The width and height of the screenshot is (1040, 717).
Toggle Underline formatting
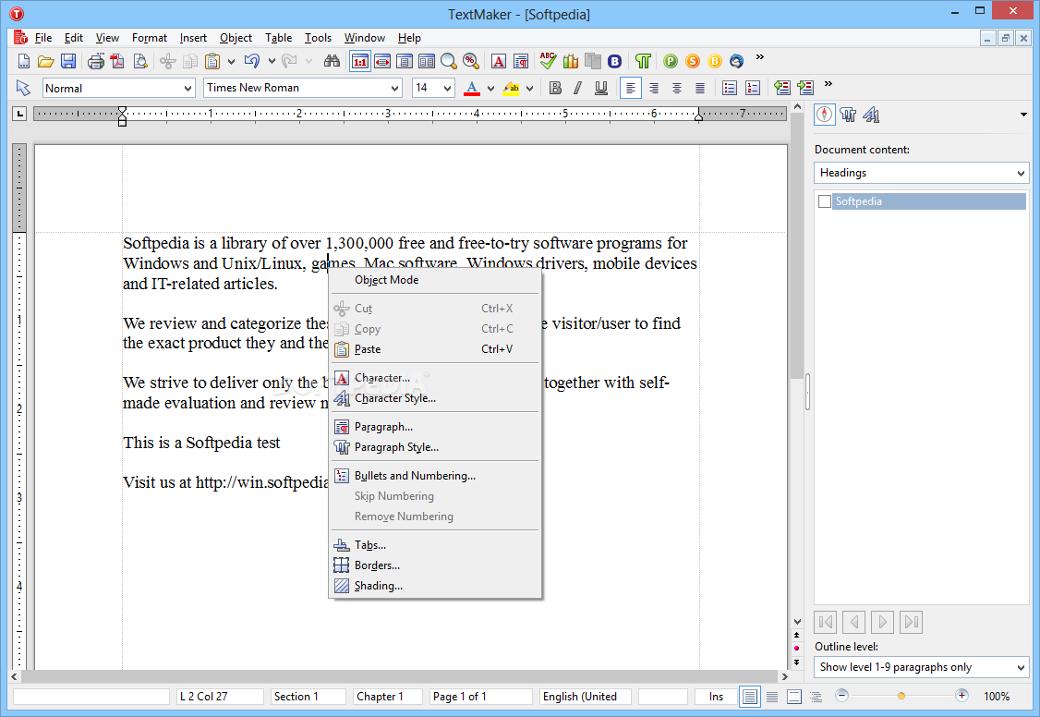click(601, 88)
